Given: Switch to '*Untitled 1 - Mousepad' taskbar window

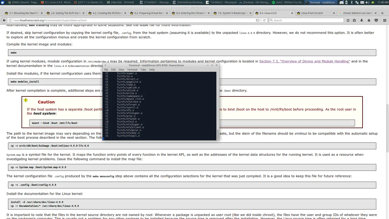Looking at the screenshot, I should (x=156, y=2).
